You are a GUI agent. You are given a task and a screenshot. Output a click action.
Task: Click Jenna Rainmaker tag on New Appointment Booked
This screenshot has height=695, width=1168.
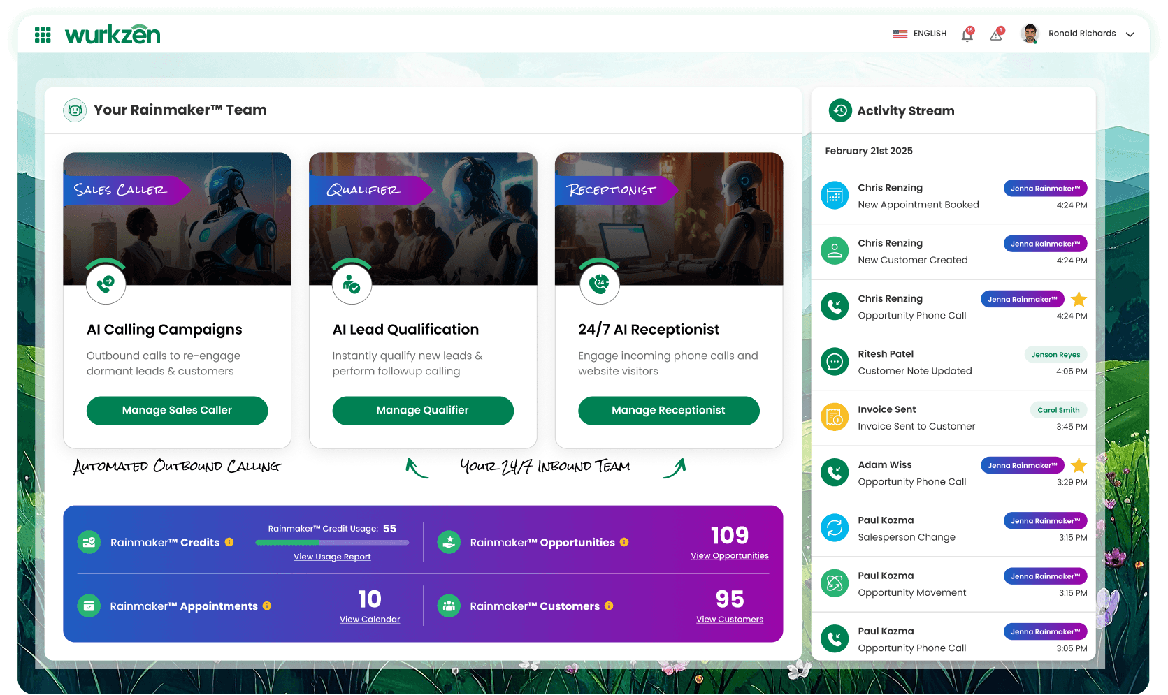(1046, 189)
